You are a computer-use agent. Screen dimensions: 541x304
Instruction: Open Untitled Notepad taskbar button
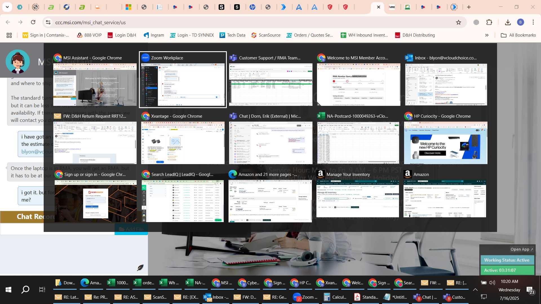coord(396,297)
